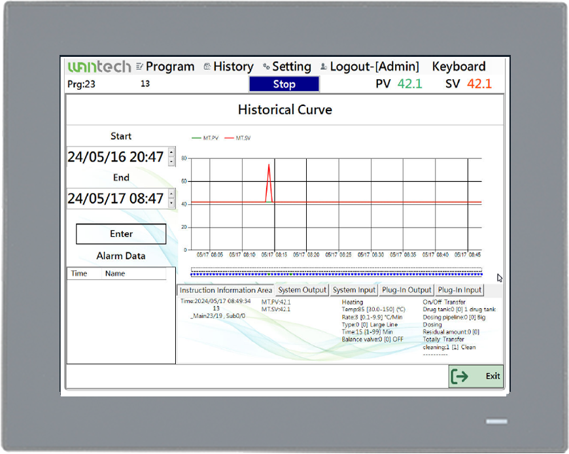Switch to Instruction Information Area tab
The width and height of the screenshot is (569, 454).
click(226, 290)
